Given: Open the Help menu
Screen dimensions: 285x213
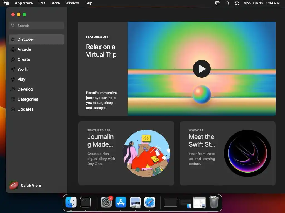Looking at the screenshot, I should (x=88, y=3).
